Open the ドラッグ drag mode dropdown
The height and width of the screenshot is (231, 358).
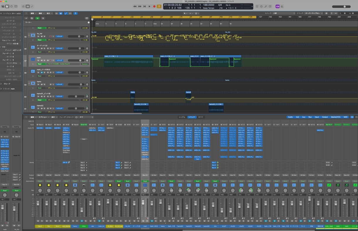pos(314,13)
